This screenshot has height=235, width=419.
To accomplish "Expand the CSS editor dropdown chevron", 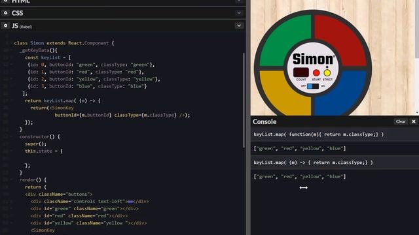I will [x=239, y=13].
